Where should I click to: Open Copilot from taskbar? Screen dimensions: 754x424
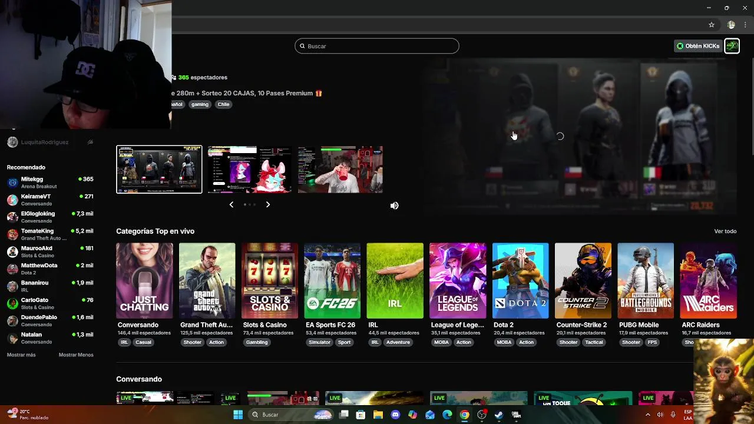coord(412,415)
